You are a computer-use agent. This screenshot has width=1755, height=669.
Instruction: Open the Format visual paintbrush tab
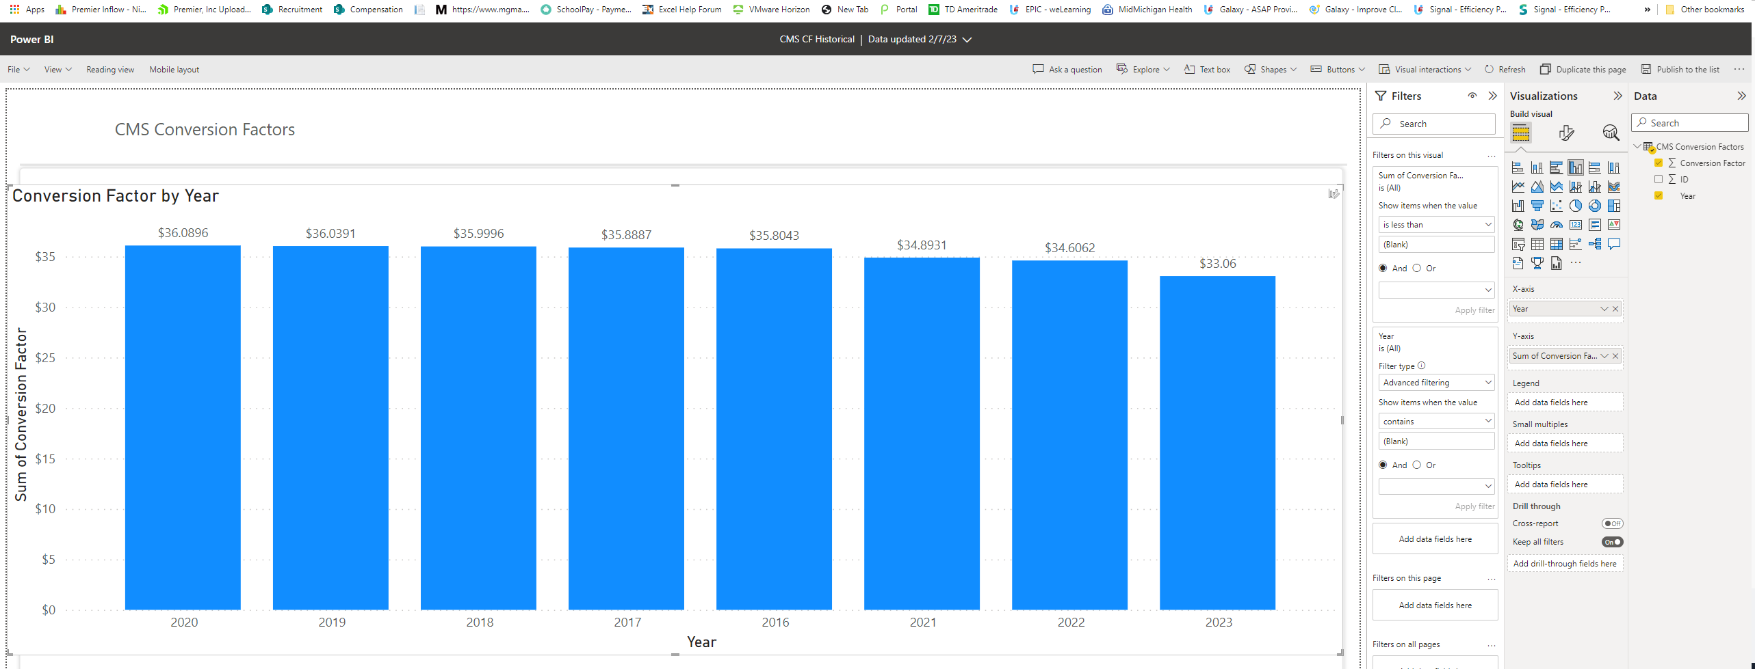pyautogui.click(x=1566, y=133)
